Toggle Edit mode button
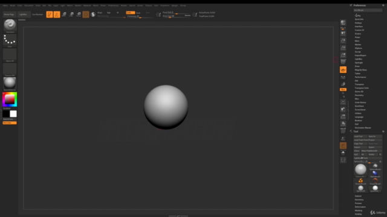 point(50,14)
